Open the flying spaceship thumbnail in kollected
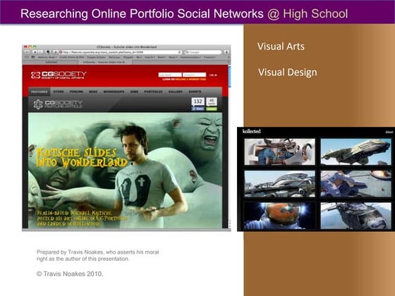The image size is (395, 296). 355,152
